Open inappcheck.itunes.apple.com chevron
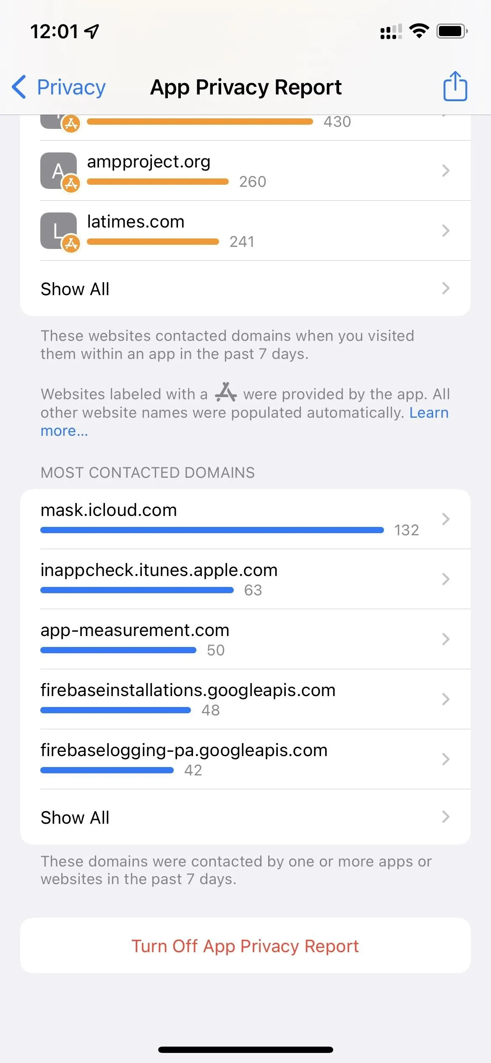The width and height of the screenshot is (491, 1063). point(446,579)
